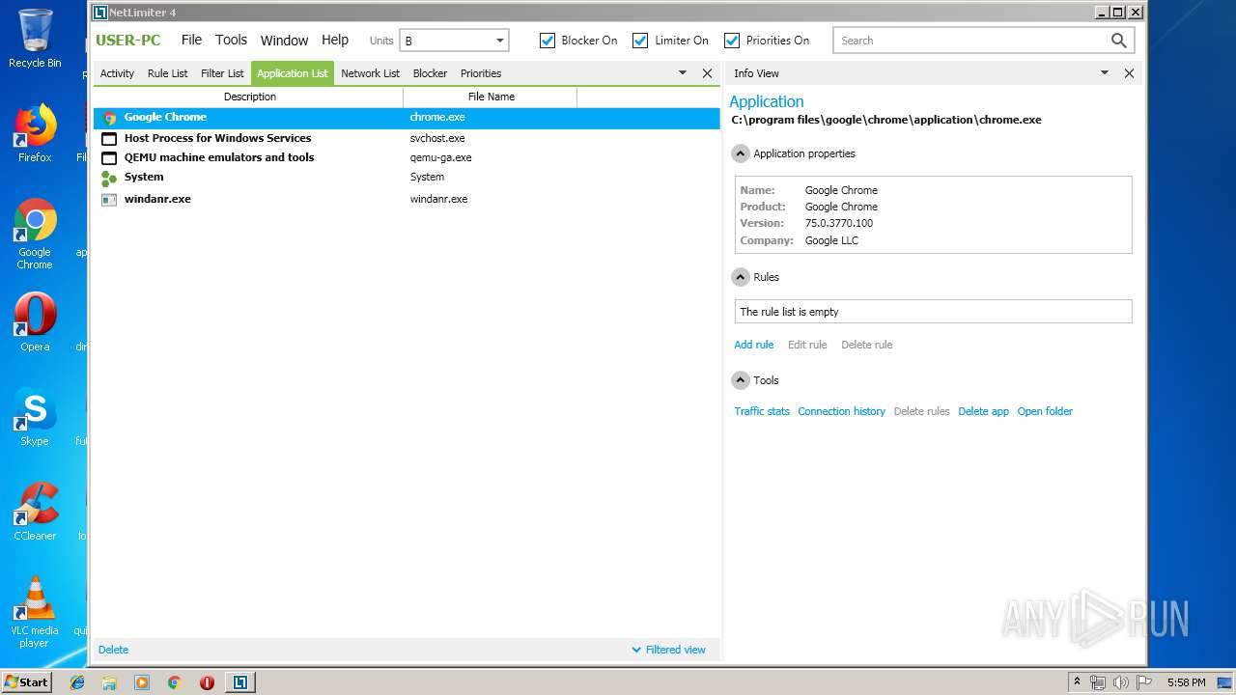Click the windanr.exe row icon
This screenshot has width=1236, height=695.
coord(109,199)
